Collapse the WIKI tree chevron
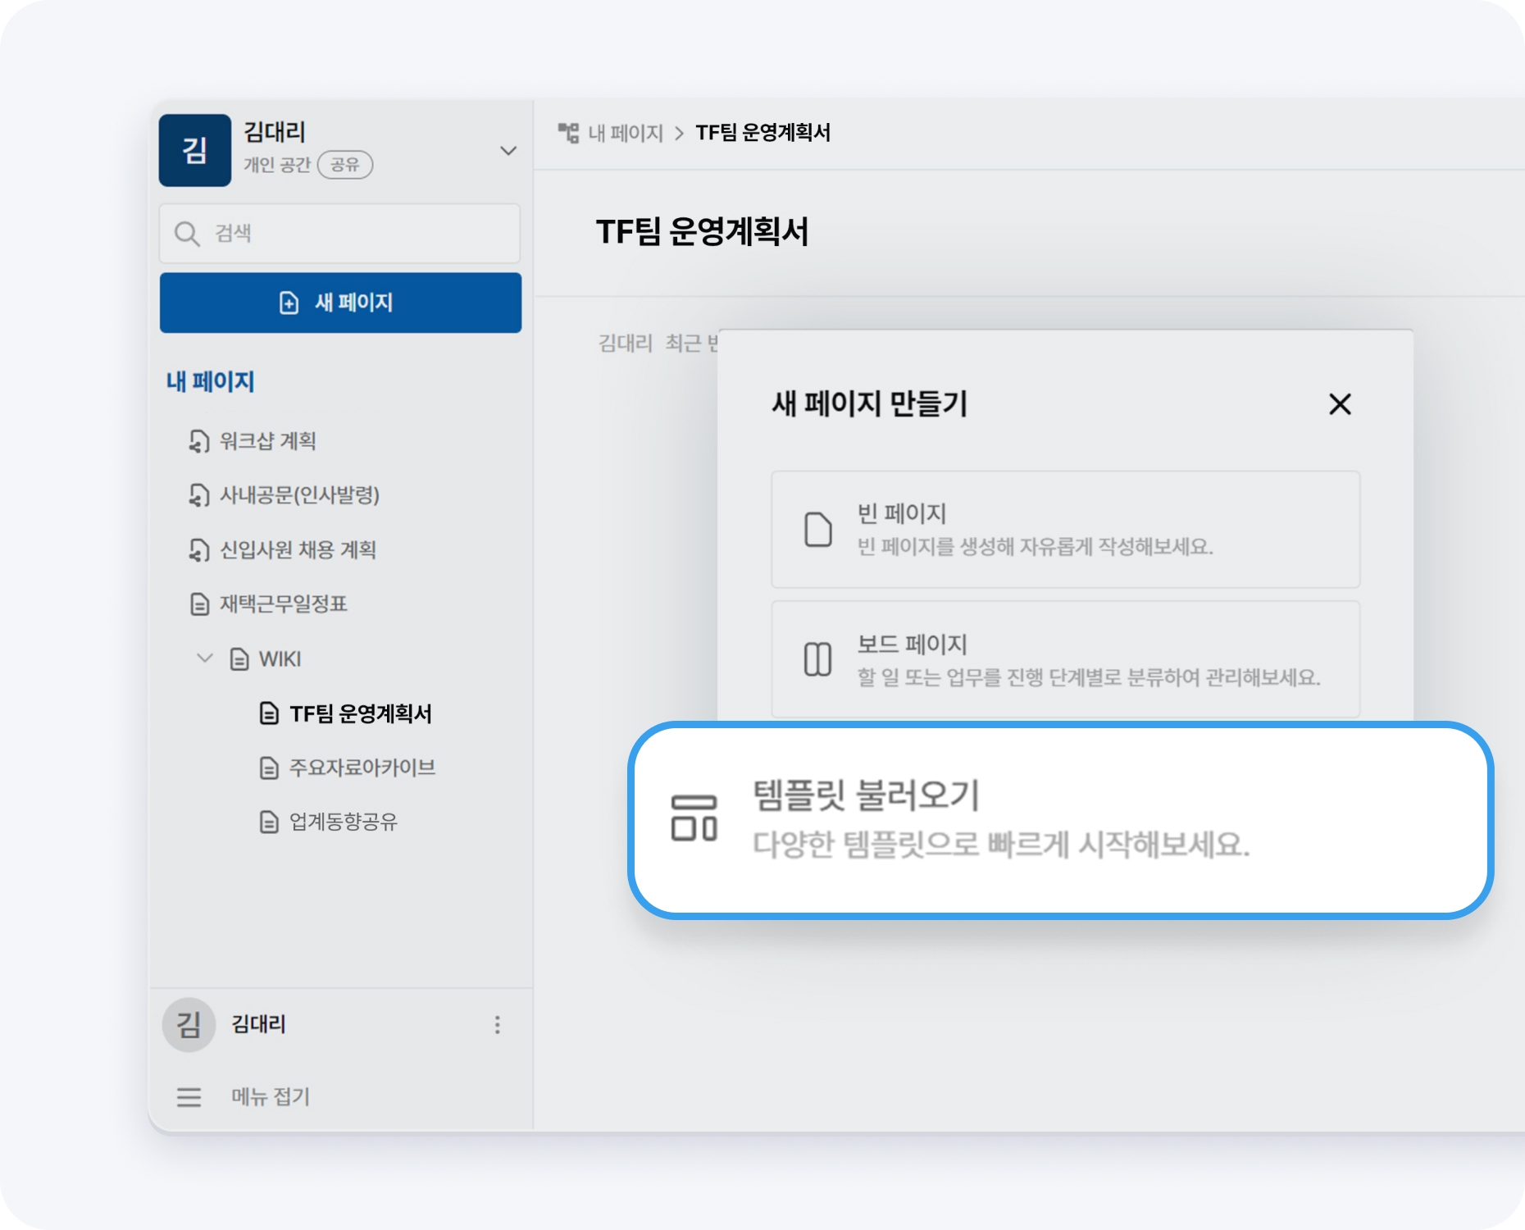The image size is (1525, 1230). 205,658
